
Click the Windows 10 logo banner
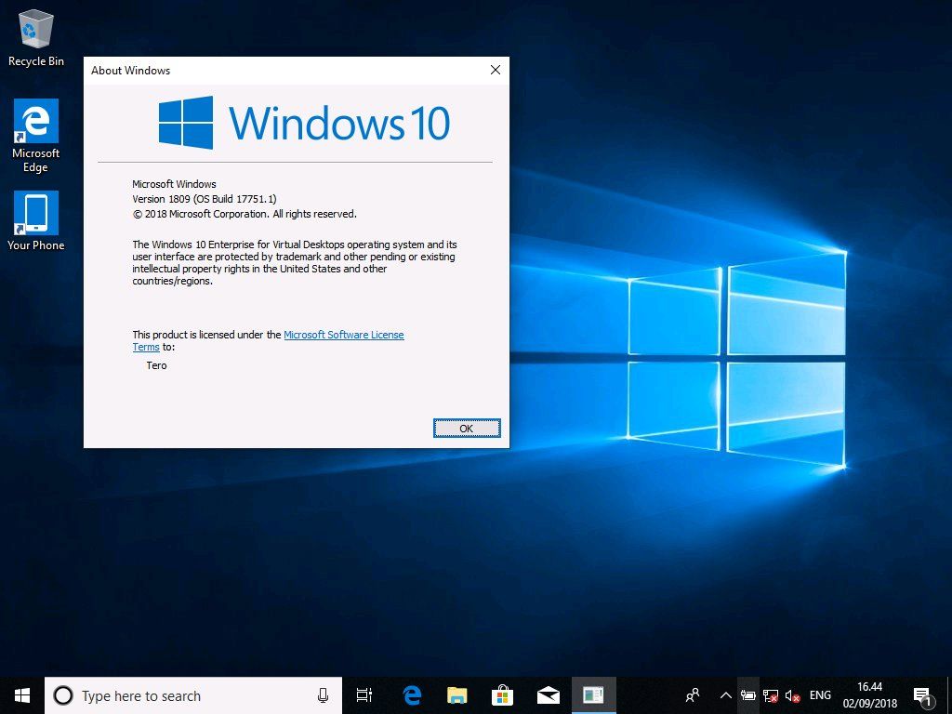(304, 123)
